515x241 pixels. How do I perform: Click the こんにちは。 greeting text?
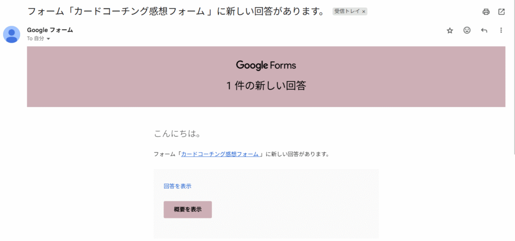(x=178, y=134)
